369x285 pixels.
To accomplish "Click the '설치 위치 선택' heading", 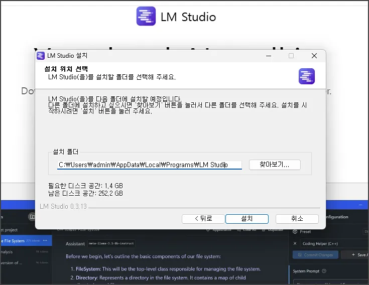I will [66, 69].
